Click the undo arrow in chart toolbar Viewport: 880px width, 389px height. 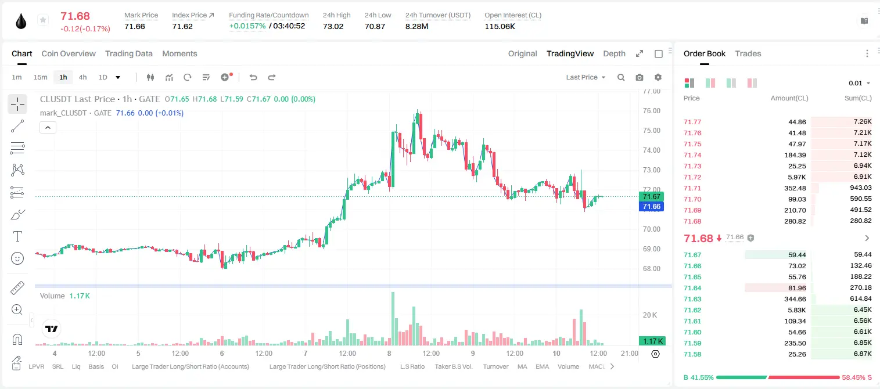point(253,77)
